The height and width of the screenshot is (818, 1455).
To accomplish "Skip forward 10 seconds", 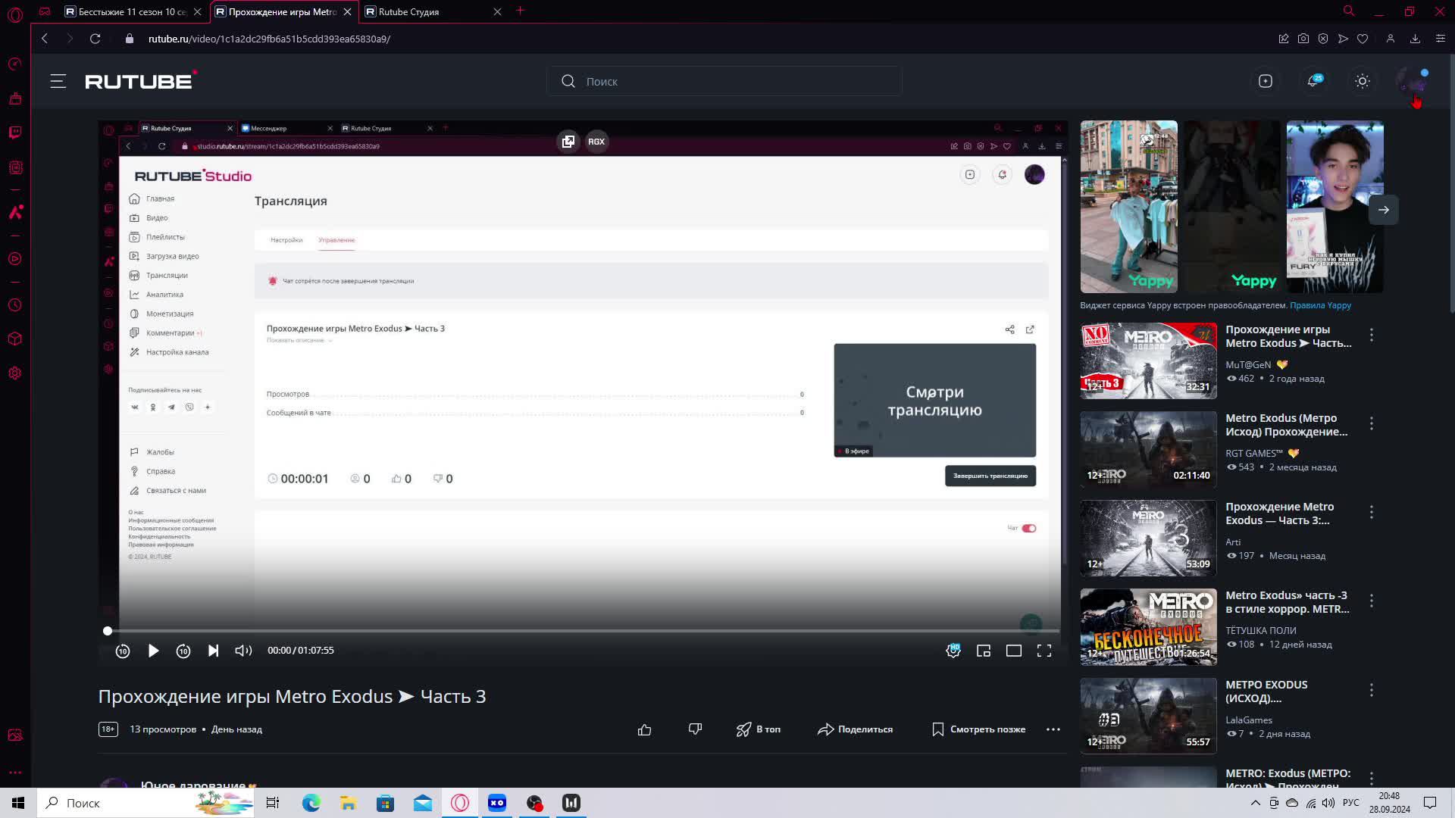I will coord(183,651).
